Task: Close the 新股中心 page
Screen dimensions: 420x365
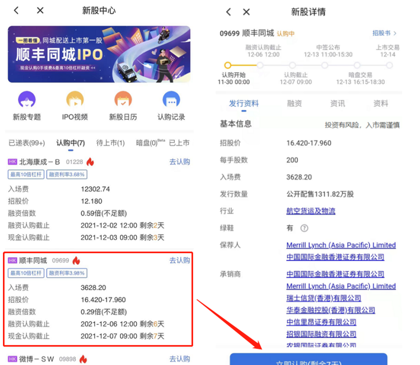Action: (40, 11)
